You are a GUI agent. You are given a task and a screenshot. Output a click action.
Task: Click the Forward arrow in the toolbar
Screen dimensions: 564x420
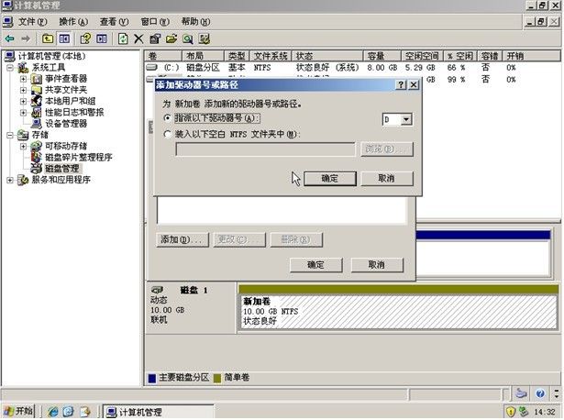click(x=26, y=39)
